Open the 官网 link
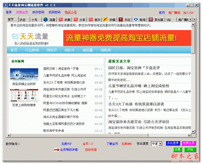The image size is (202, 164). click(x=162, y=13)
